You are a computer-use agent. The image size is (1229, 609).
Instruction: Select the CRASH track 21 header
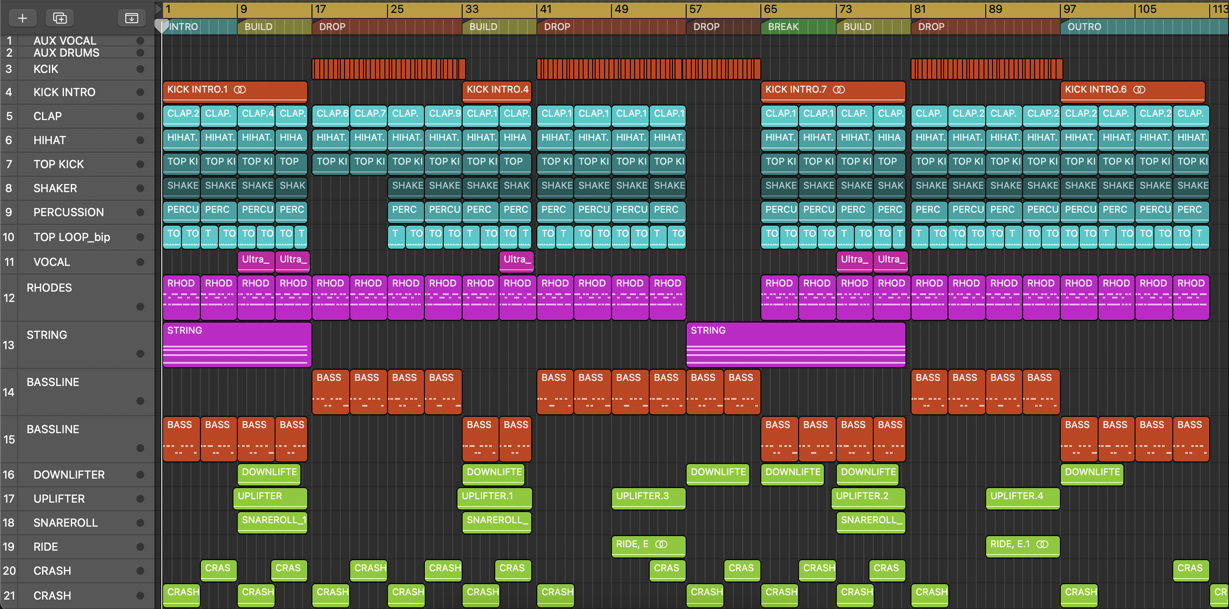[77, 596]
